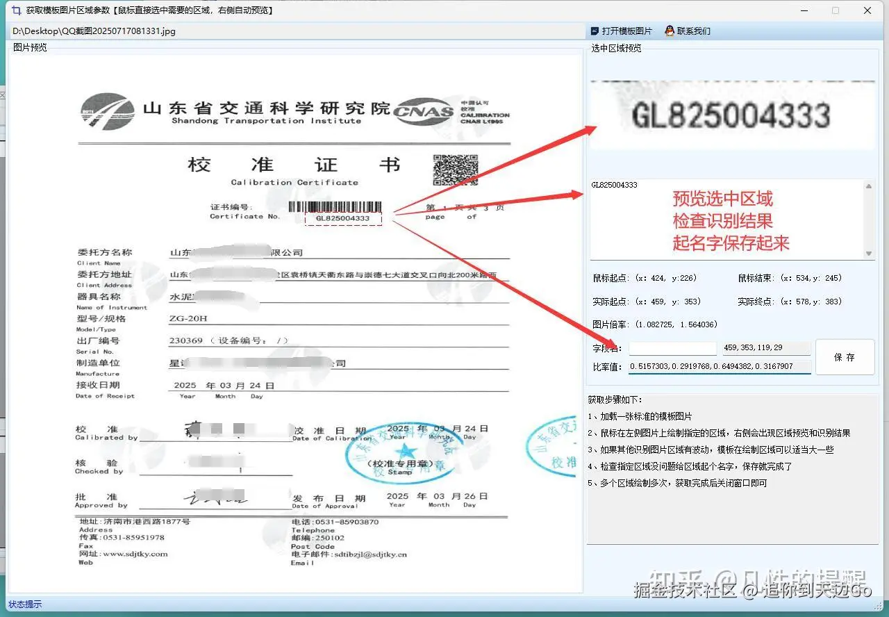Click step 4 text about naming and saving
The width and height of the screenshot is (889, 617).
690,467
